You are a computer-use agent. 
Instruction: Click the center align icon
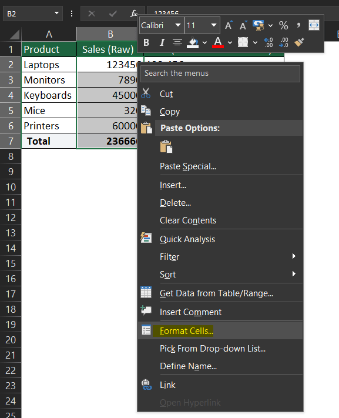pyautogui.click(x=177, y=42)
